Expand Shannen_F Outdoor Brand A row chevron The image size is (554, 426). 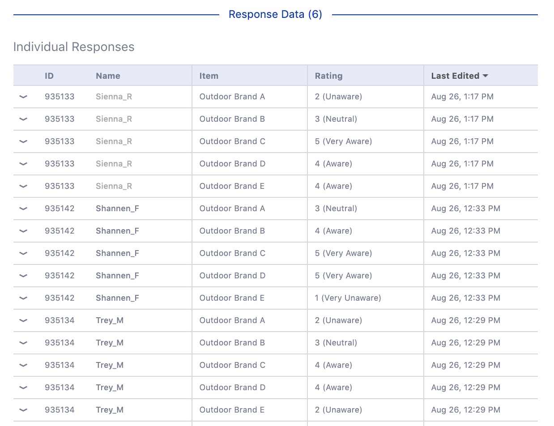coord(23,209)
